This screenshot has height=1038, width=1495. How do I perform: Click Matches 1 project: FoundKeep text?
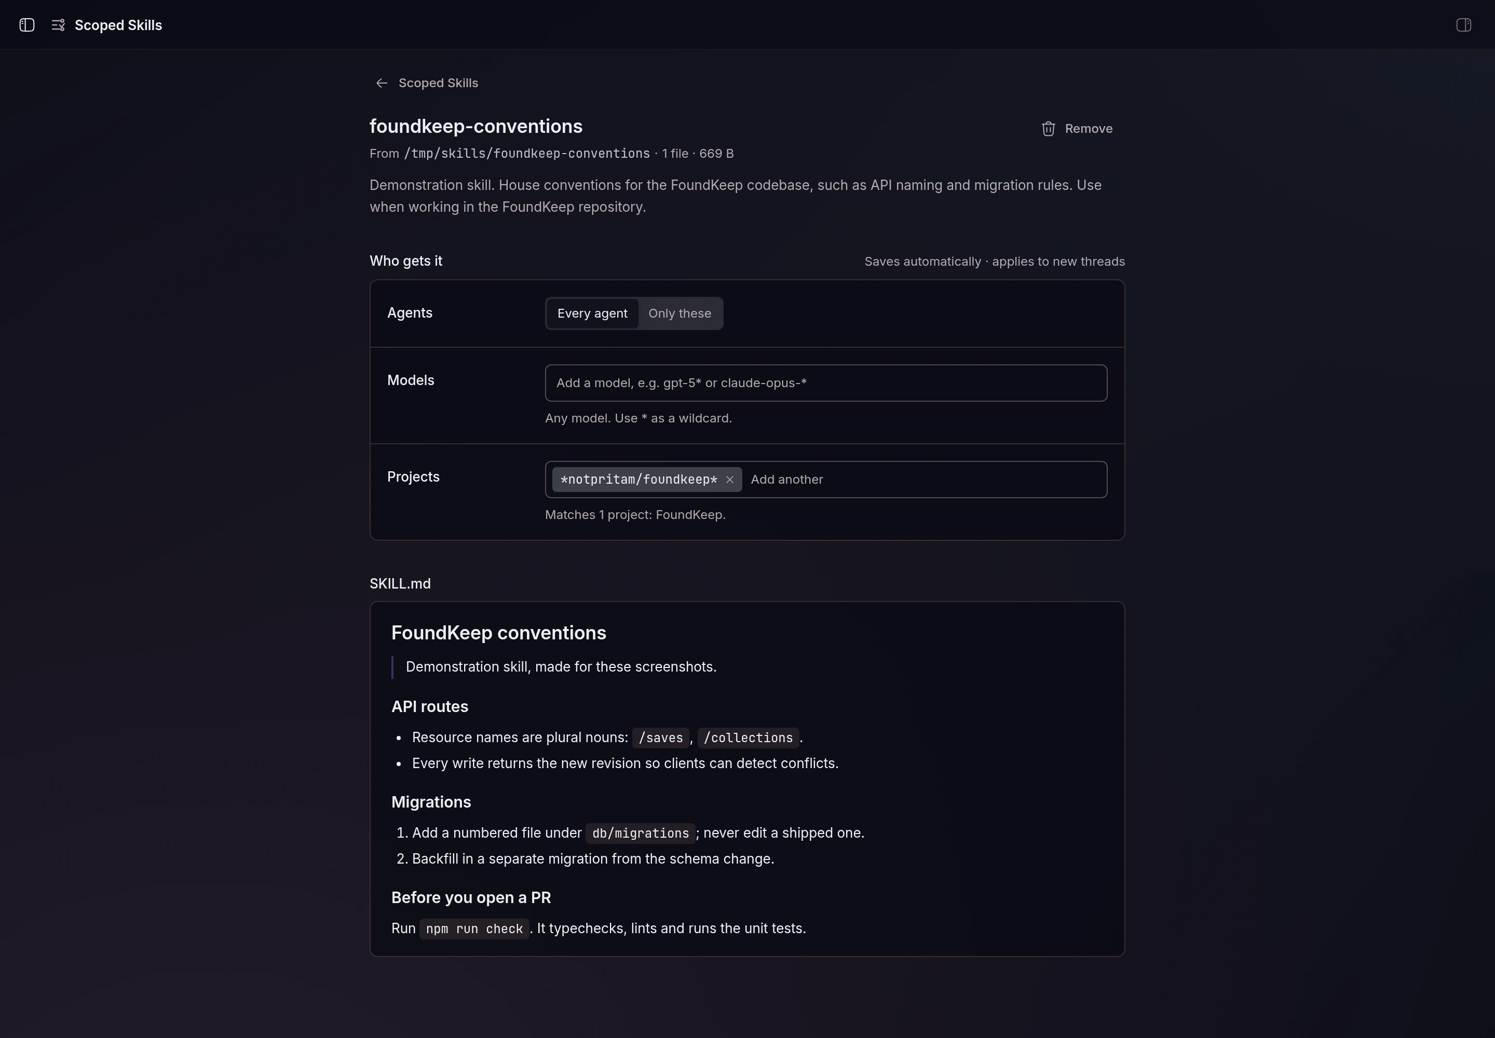click(635, 514)
